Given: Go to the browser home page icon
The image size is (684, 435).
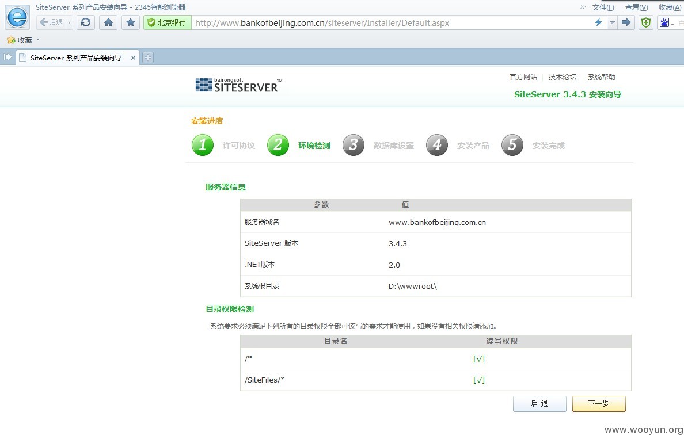Looking at the screenshot, I should (x=108, y=22).
